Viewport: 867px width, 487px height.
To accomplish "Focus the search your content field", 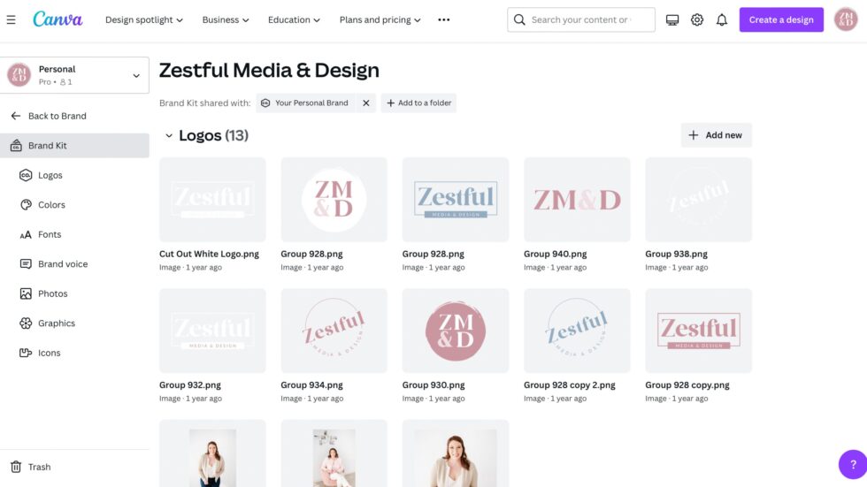I will click(580, 19).
